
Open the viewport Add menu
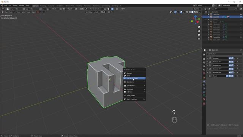tap(29, 12)
